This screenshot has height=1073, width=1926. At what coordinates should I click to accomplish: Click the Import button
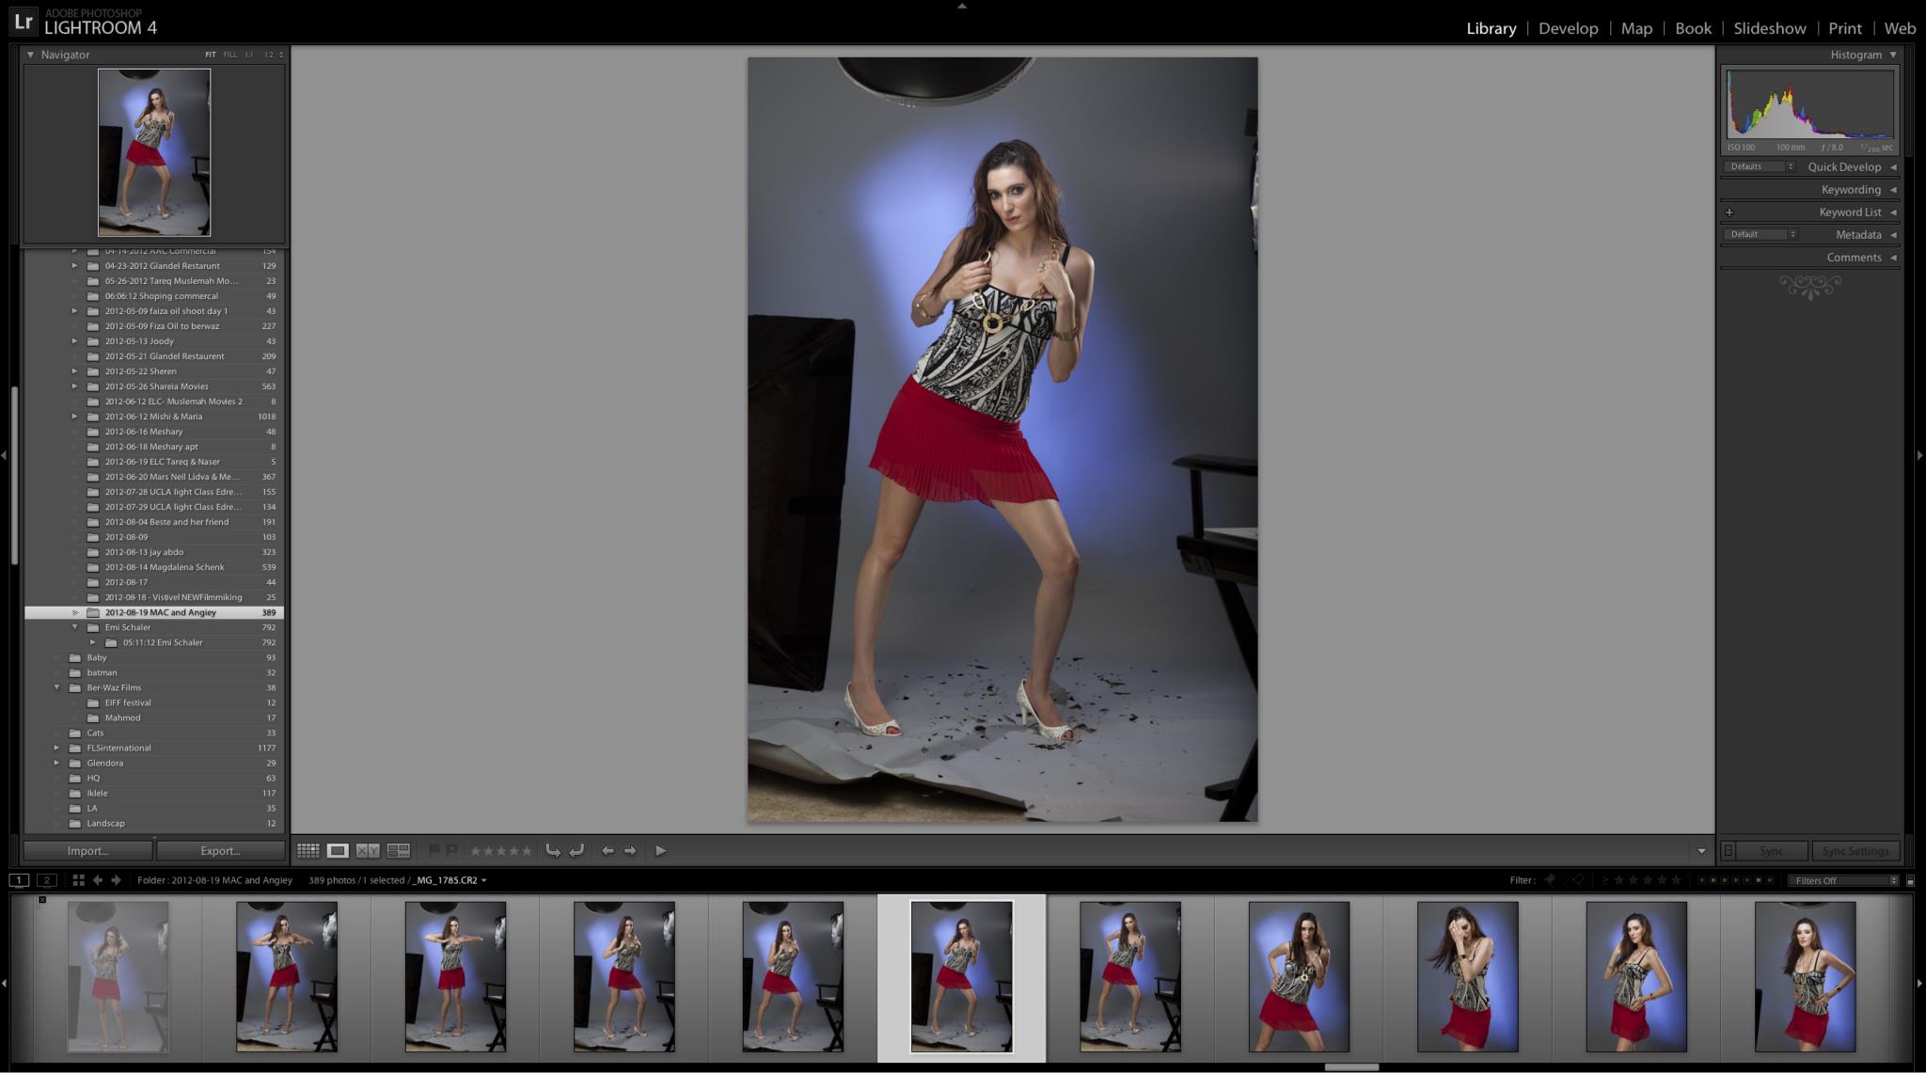tap(87, 850)
